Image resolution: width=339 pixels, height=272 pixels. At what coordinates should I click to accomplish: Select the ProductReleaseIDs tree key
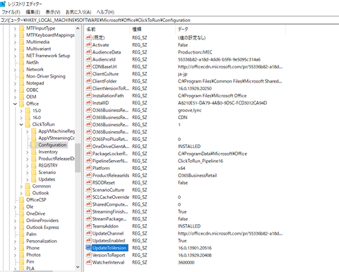(56, 159)
